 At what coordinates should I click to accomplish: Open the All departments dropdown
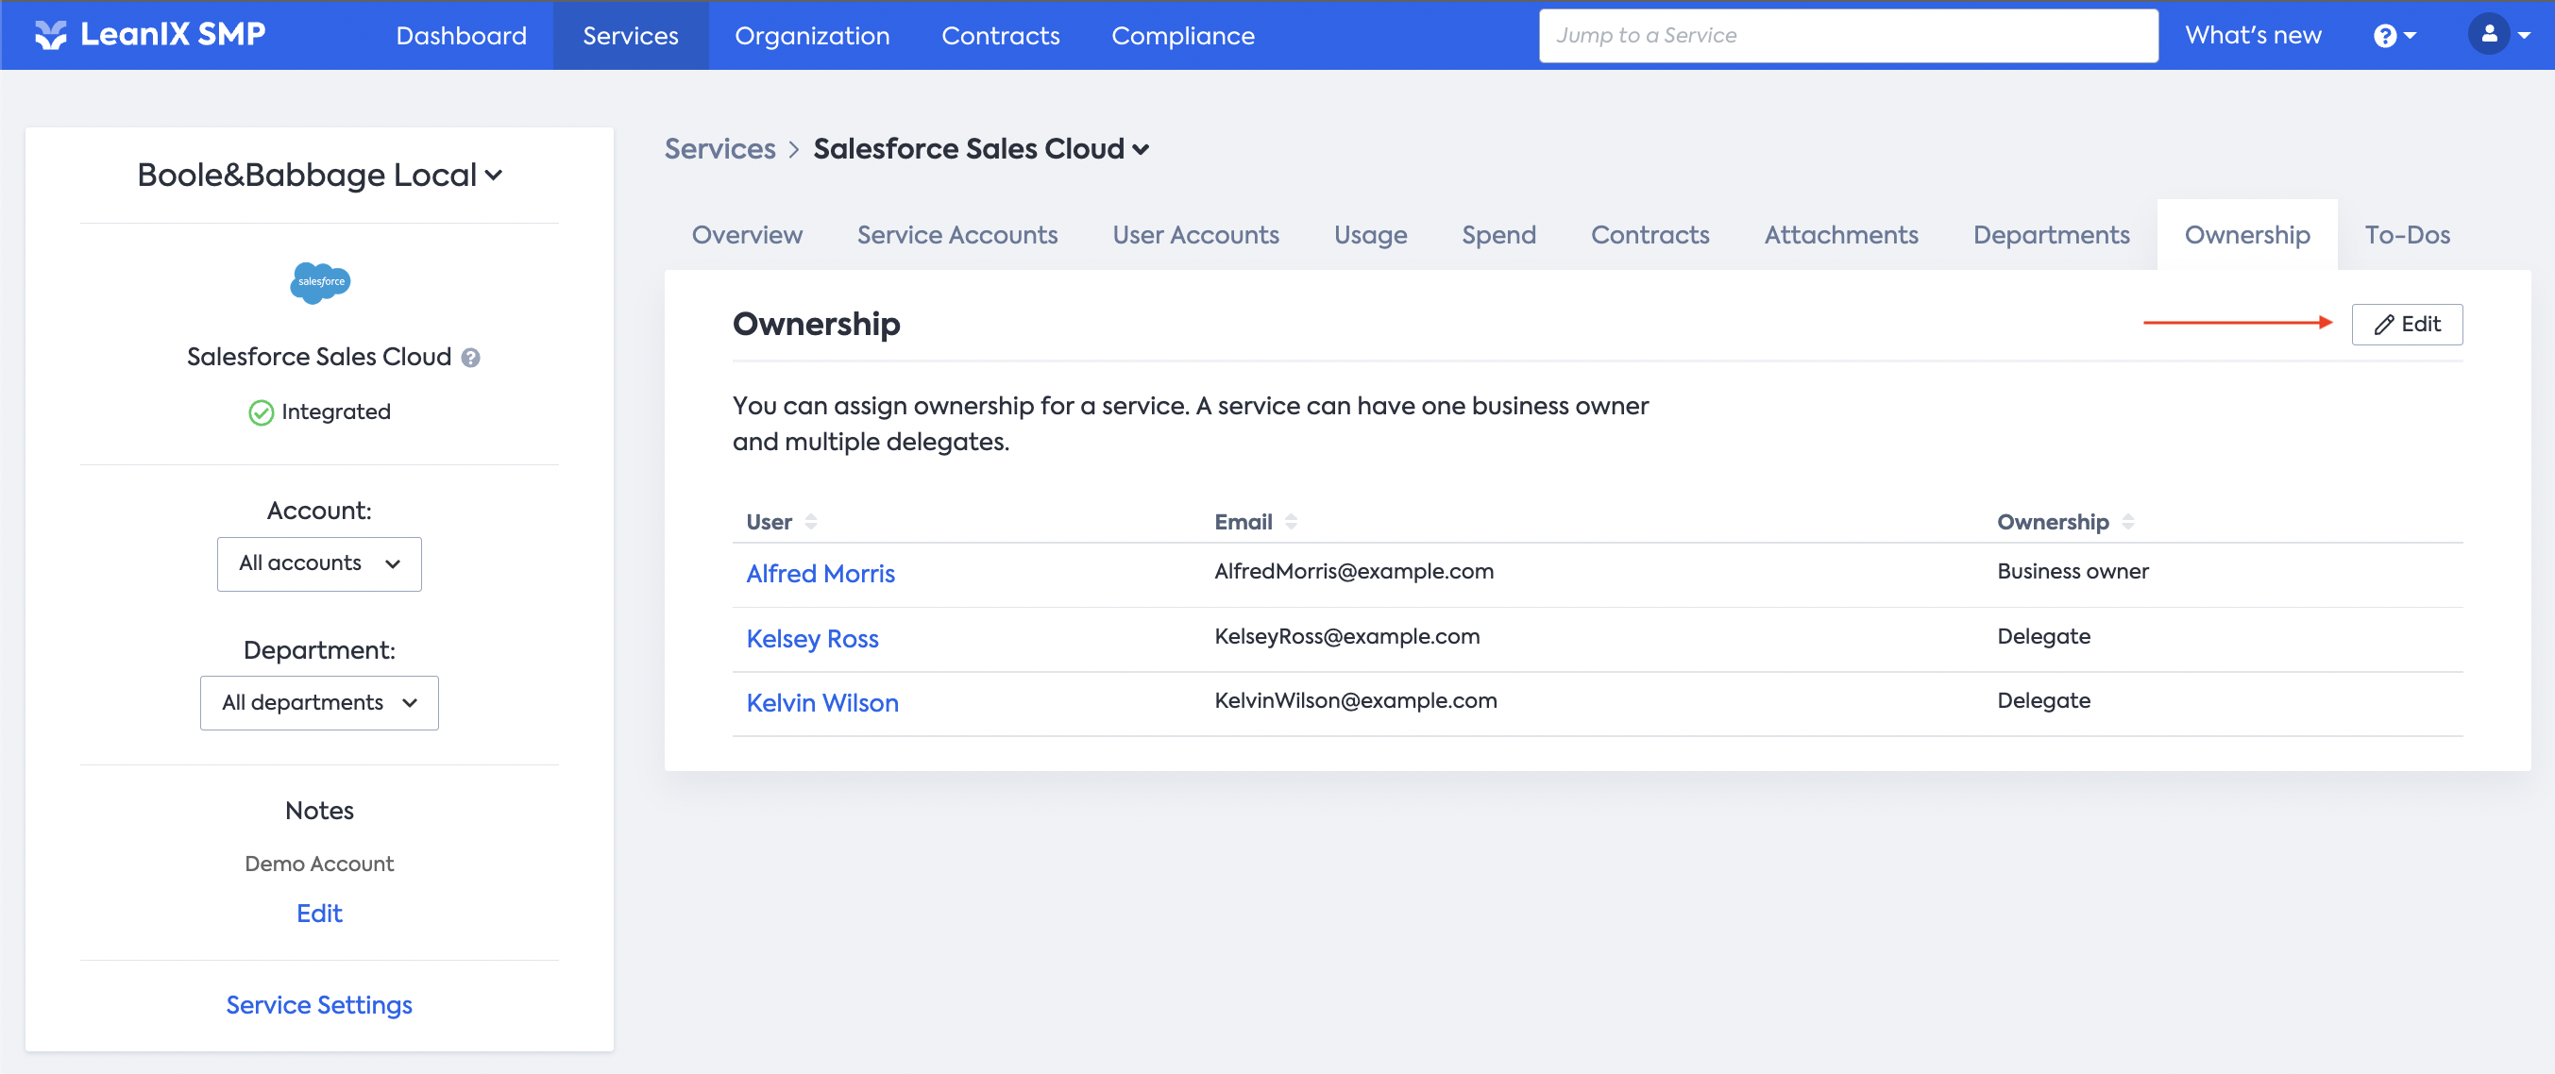[x=319, y=702]
